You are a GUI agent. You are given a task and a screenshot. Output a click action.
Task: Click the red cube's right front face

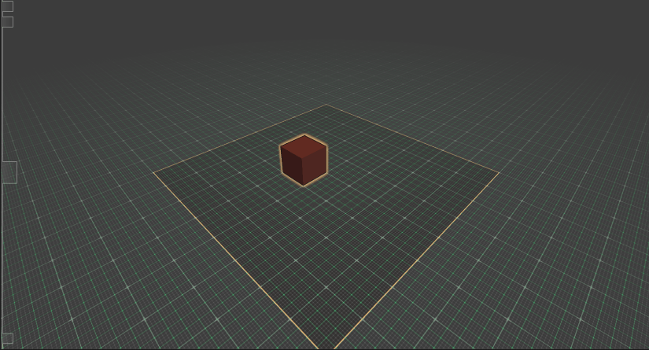click(x=315, y=164)
